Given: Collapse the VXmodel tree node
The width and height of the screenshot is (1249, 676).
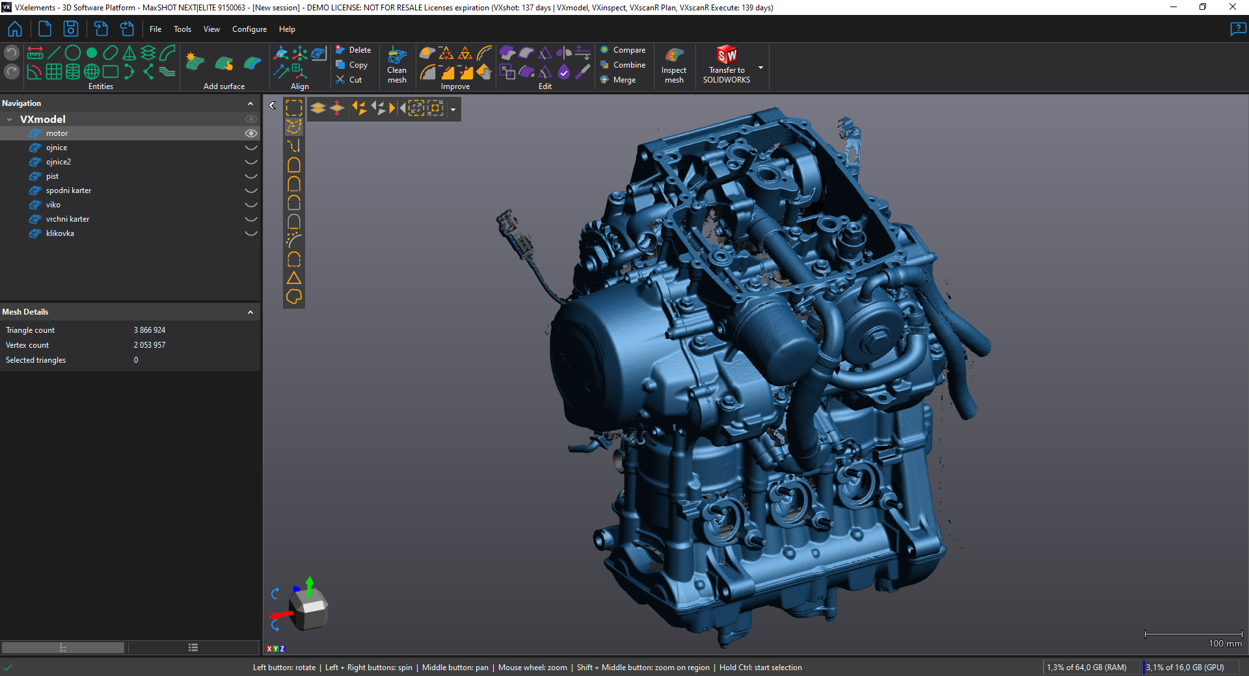Looking at the screenshot, I should 10,120.
